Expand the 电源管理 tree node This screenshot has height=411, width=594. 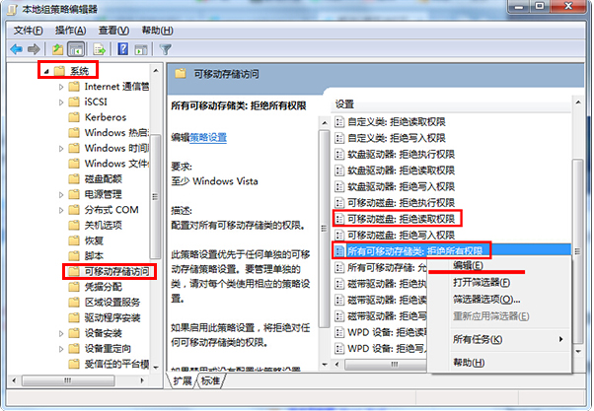pyautogui.click(x=61, y=195)
